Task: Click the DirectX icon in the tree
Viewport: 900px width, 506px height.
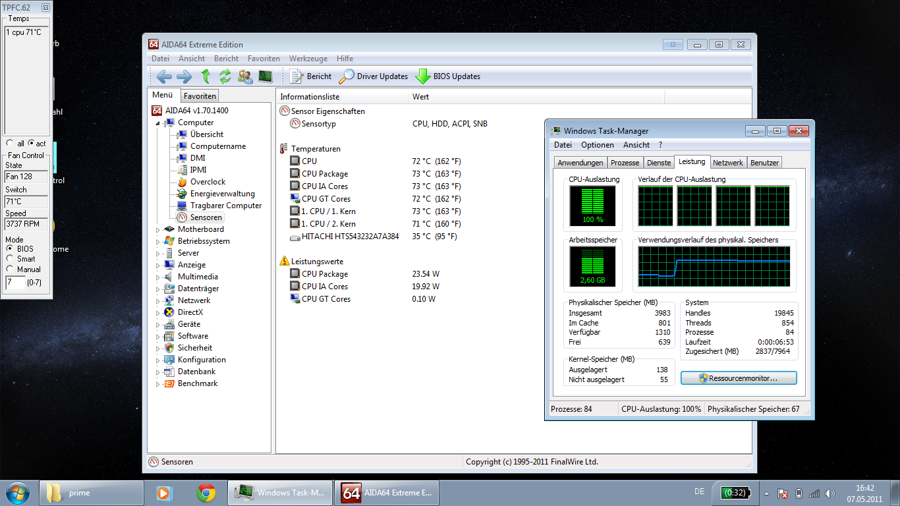Action: tap(169, 312)
